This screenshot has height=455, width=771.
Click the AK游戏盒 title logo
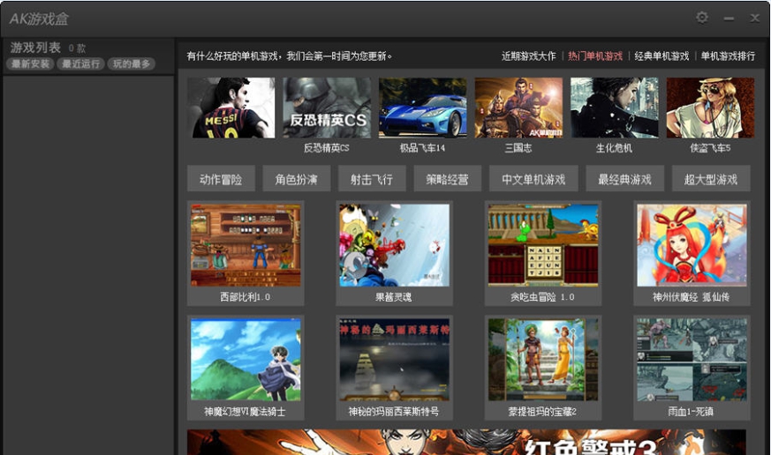point(39,19)
